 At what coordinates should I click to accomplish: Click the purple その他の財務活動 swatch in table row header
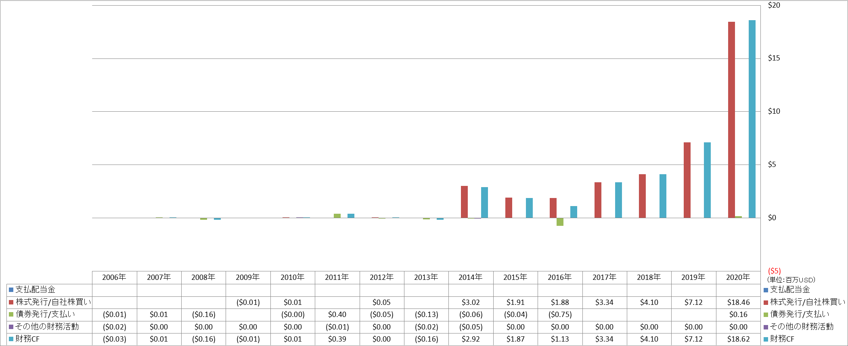[11, 327]
